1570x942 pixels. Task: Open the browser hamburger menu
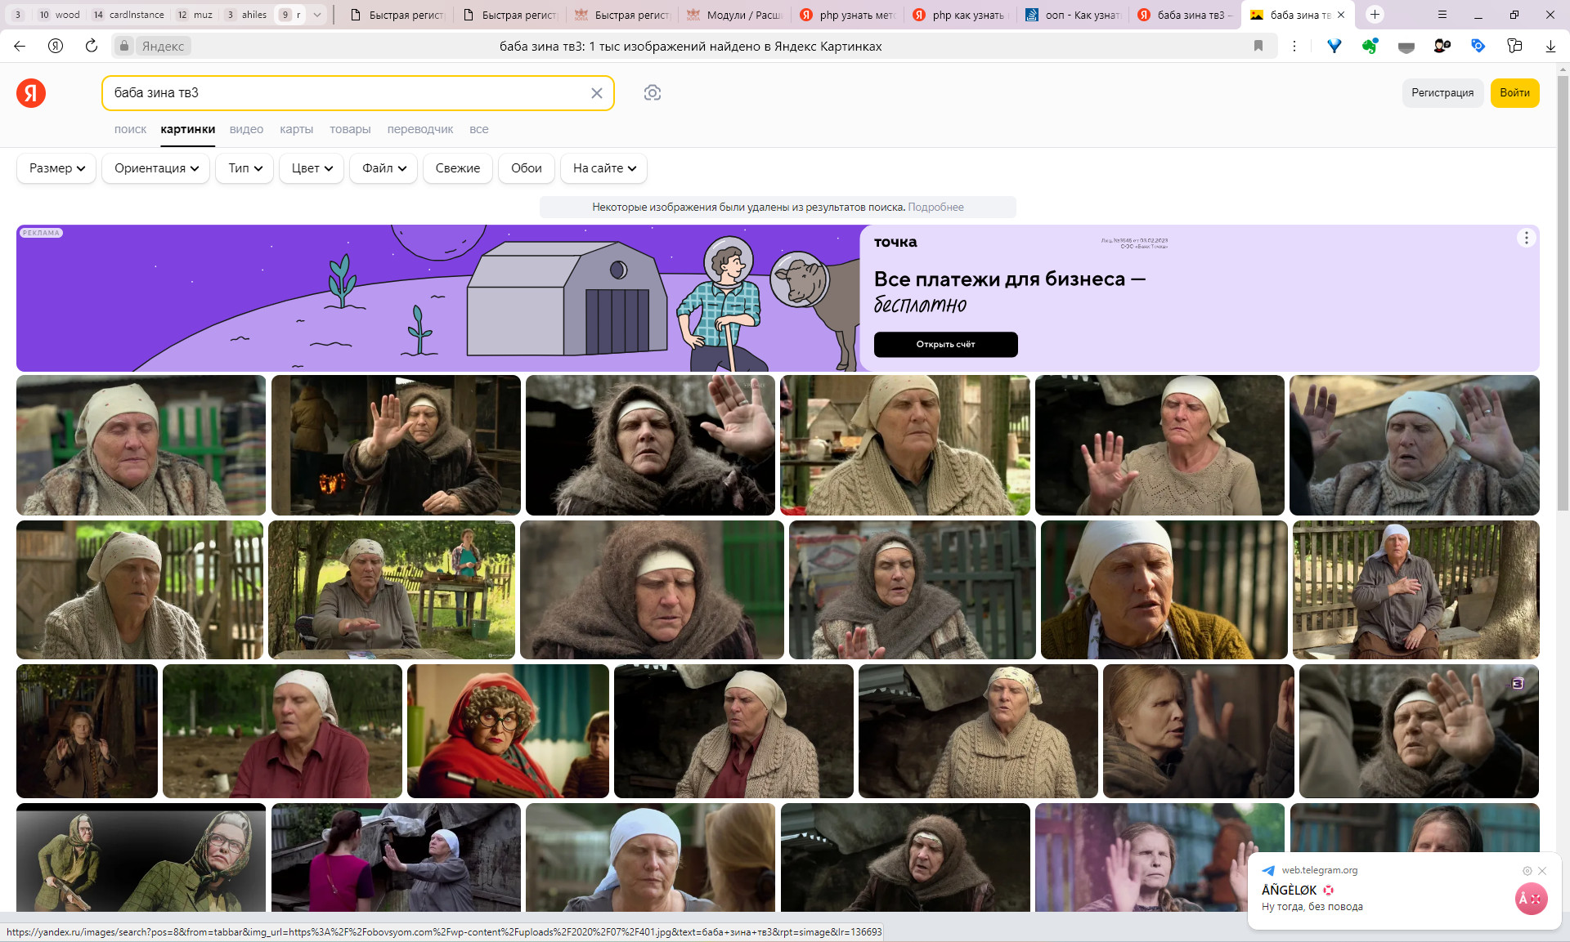[1442, 14]
